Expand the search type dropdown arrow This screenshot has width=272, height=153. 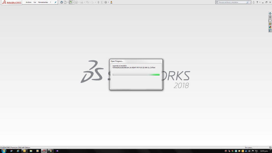pyautogui.click(x=250, y=2)
